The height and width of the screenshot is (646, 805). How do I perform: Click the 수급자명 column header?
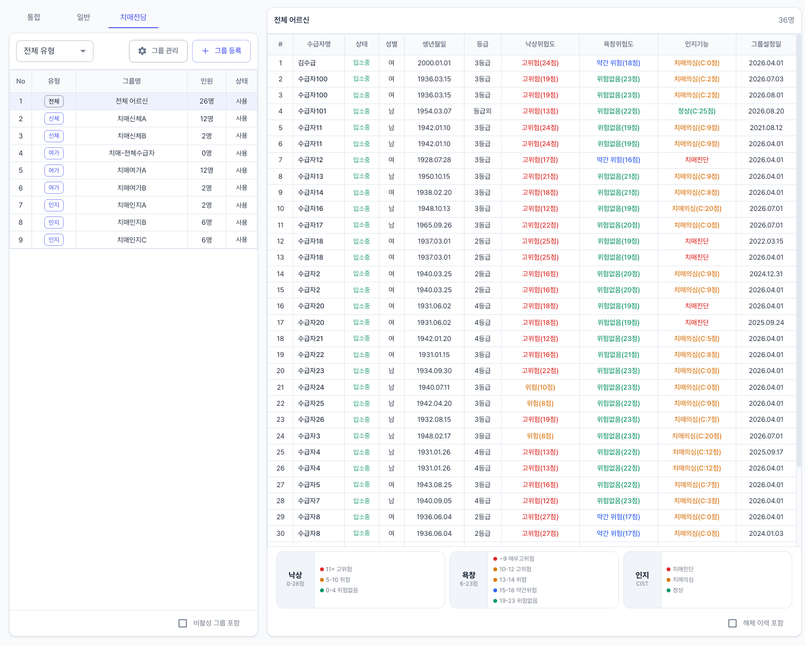pyautogui.click(x=319, y=44)
